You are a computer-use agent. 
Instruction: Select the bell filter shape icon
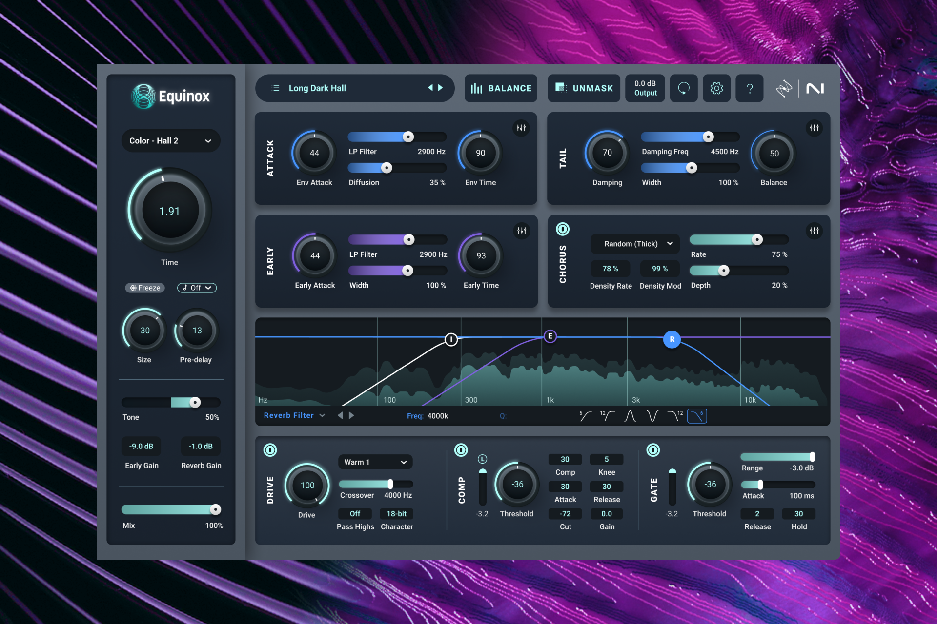[630, 416]
